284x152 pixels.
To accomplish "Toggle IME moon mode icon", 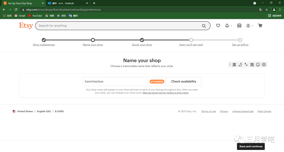I will (x=240, y=65).
